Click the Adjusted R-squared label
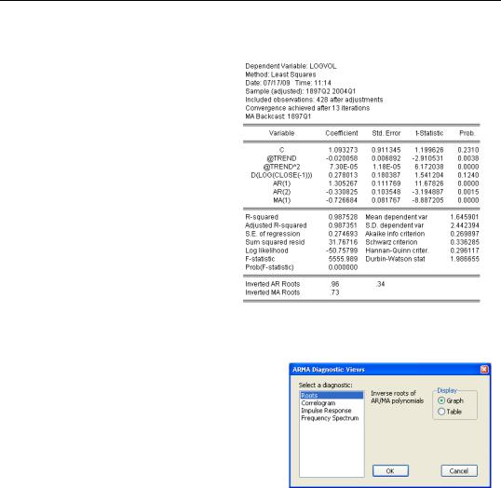This screenshot has height=488, width=501. 276,225
